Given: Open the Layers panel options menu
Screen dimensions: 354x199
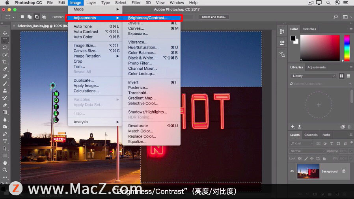Looking at the screenshot, I should (x=350, y=135).
